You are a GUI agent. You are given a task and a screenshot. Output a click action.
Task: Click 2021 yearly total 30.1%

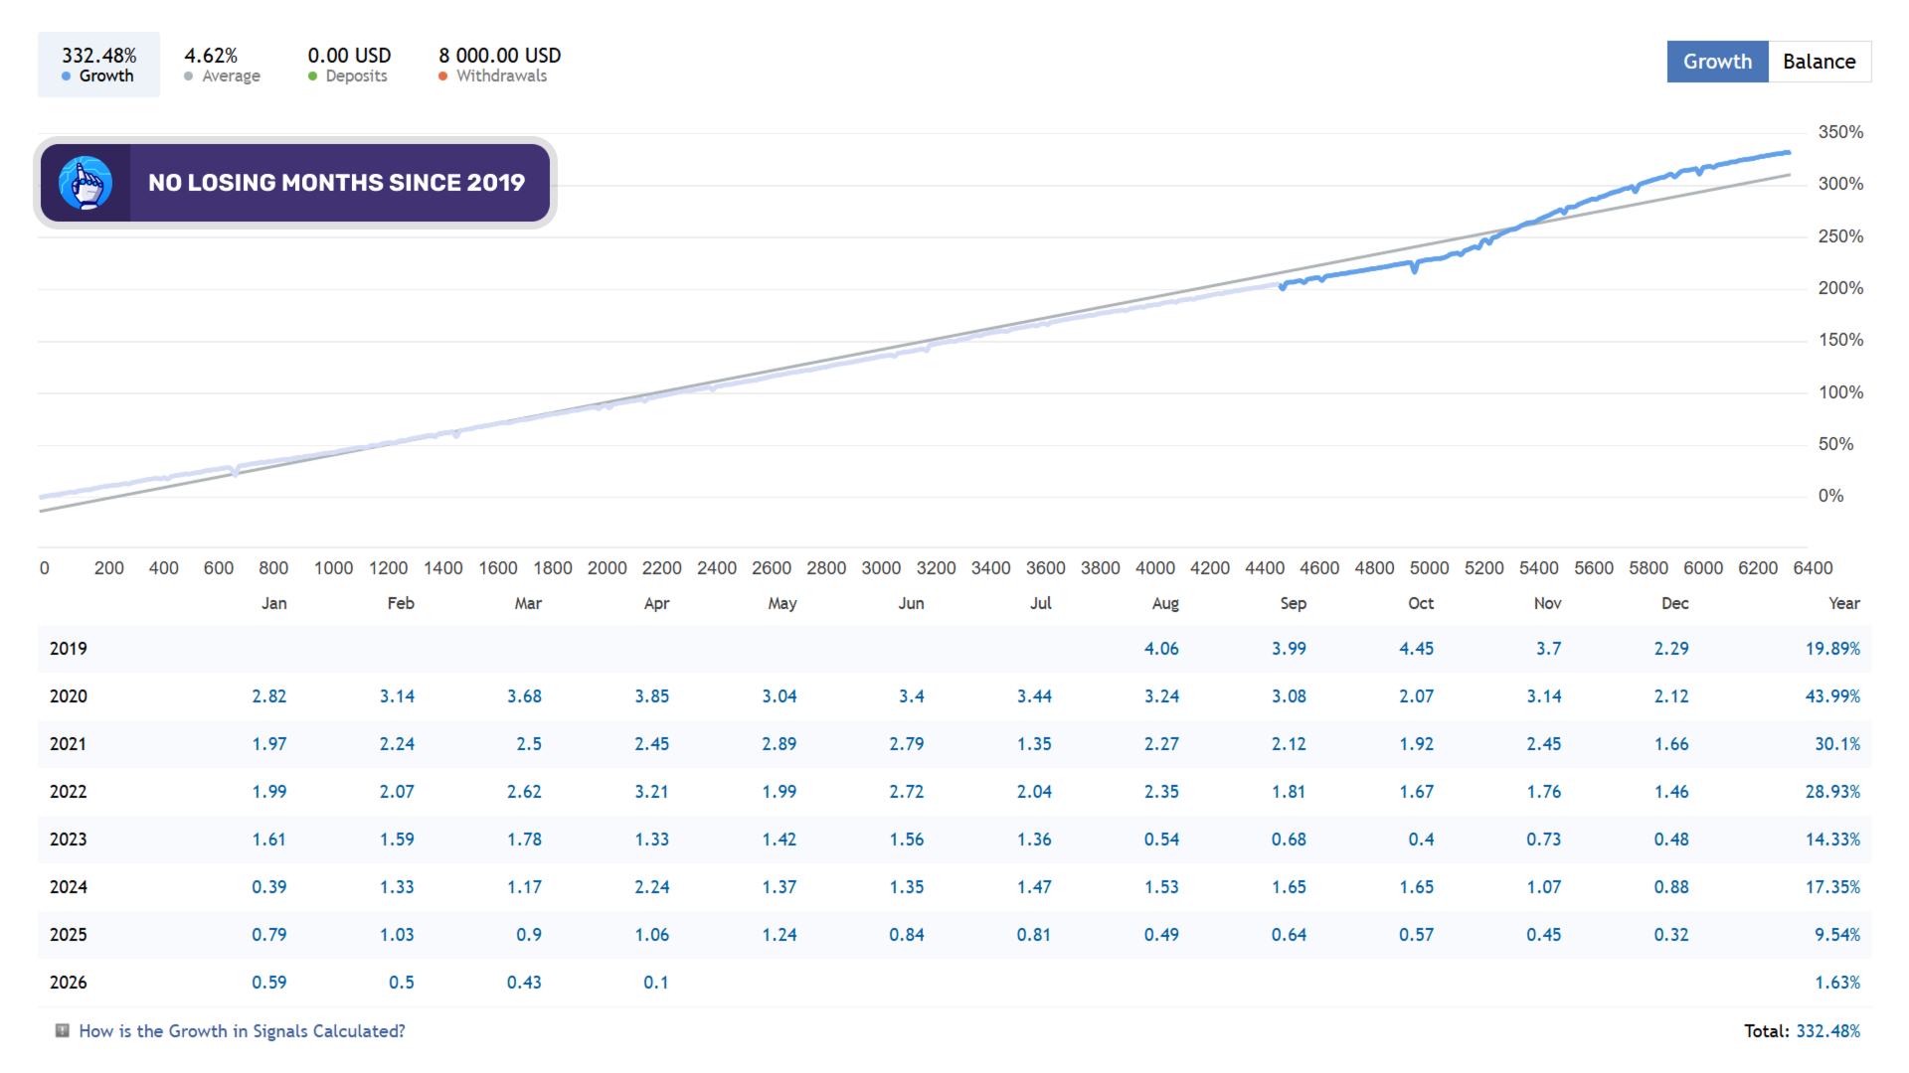[1836, 744]
